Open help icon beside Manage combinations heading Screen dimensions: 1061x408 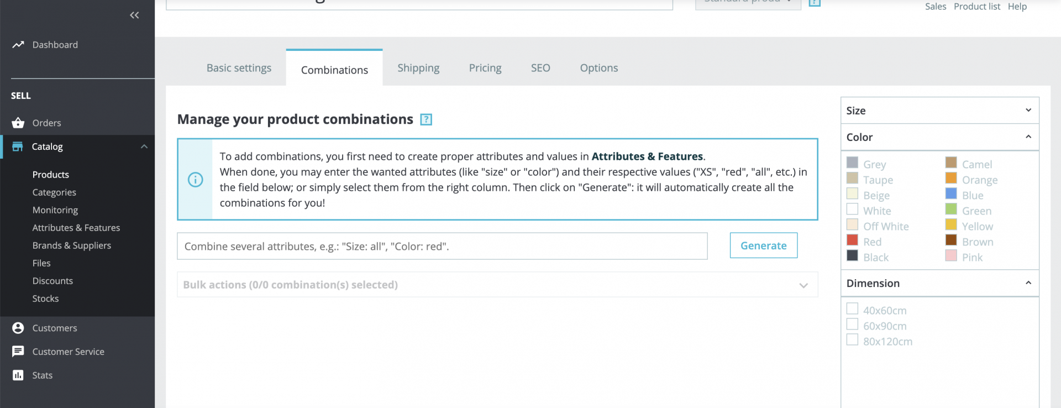[426, 119]
